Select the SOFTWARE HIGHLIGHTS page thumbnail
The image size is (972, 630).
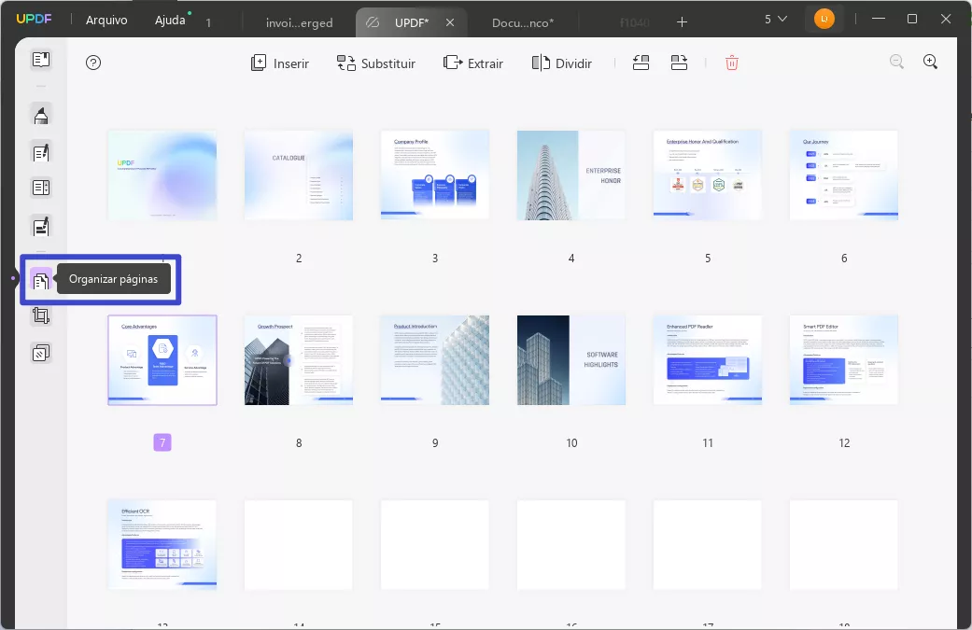pos(571,360)
